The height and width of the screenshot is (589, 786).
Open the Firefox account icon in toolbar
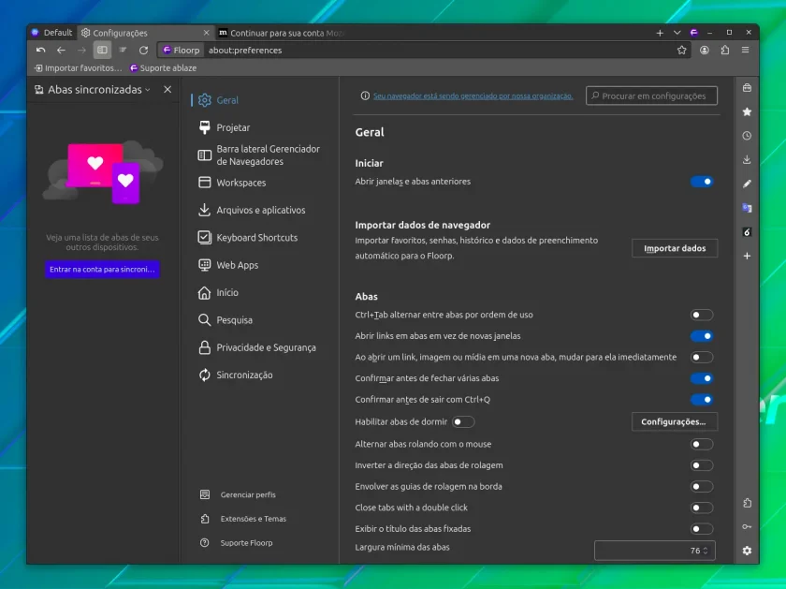(705, 51)
